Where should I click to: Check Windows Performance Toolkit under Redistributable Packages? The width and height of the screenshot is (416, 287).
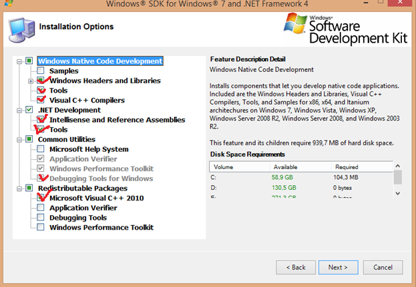(x=41, y=227)
